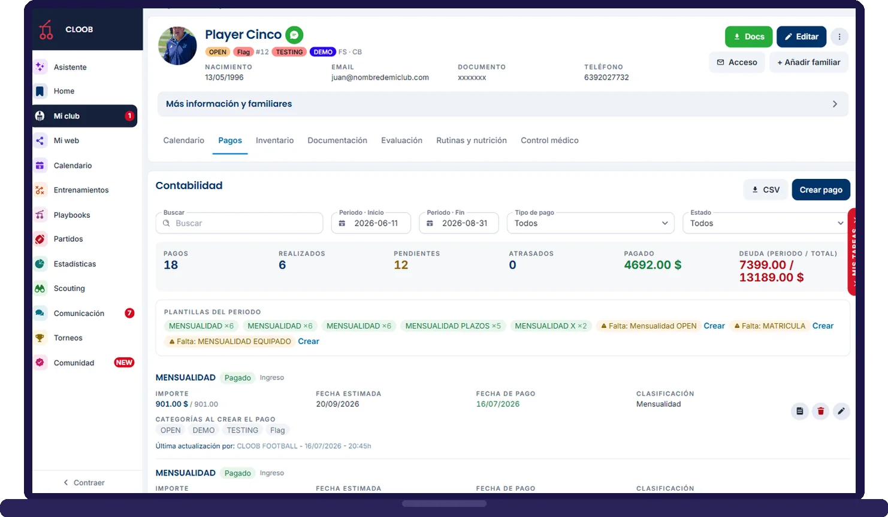The height and width of the screenshot is (517, 888).
Task: Click the Scouting binoculars icon
Action: pyautogui.click(x=40, y=288)
